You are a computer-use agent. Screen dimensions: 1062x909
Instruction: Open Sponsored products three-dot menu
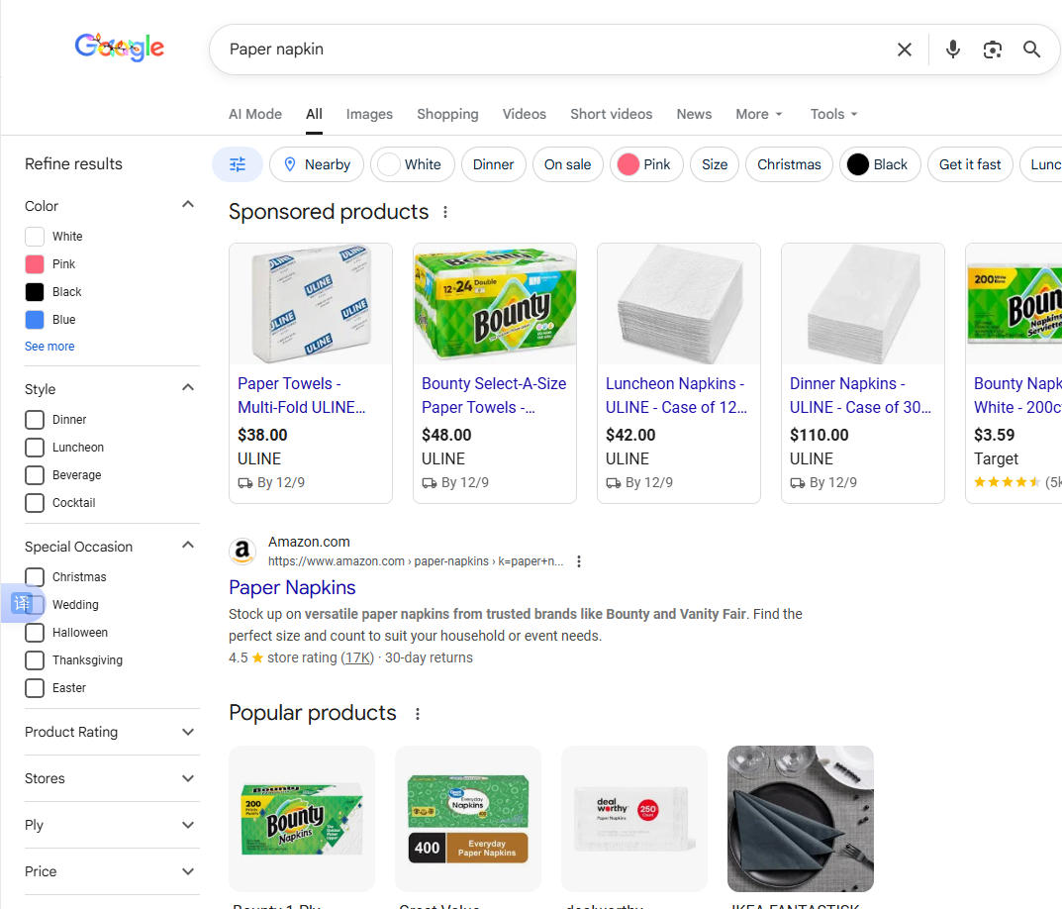(x=445, y=212)
